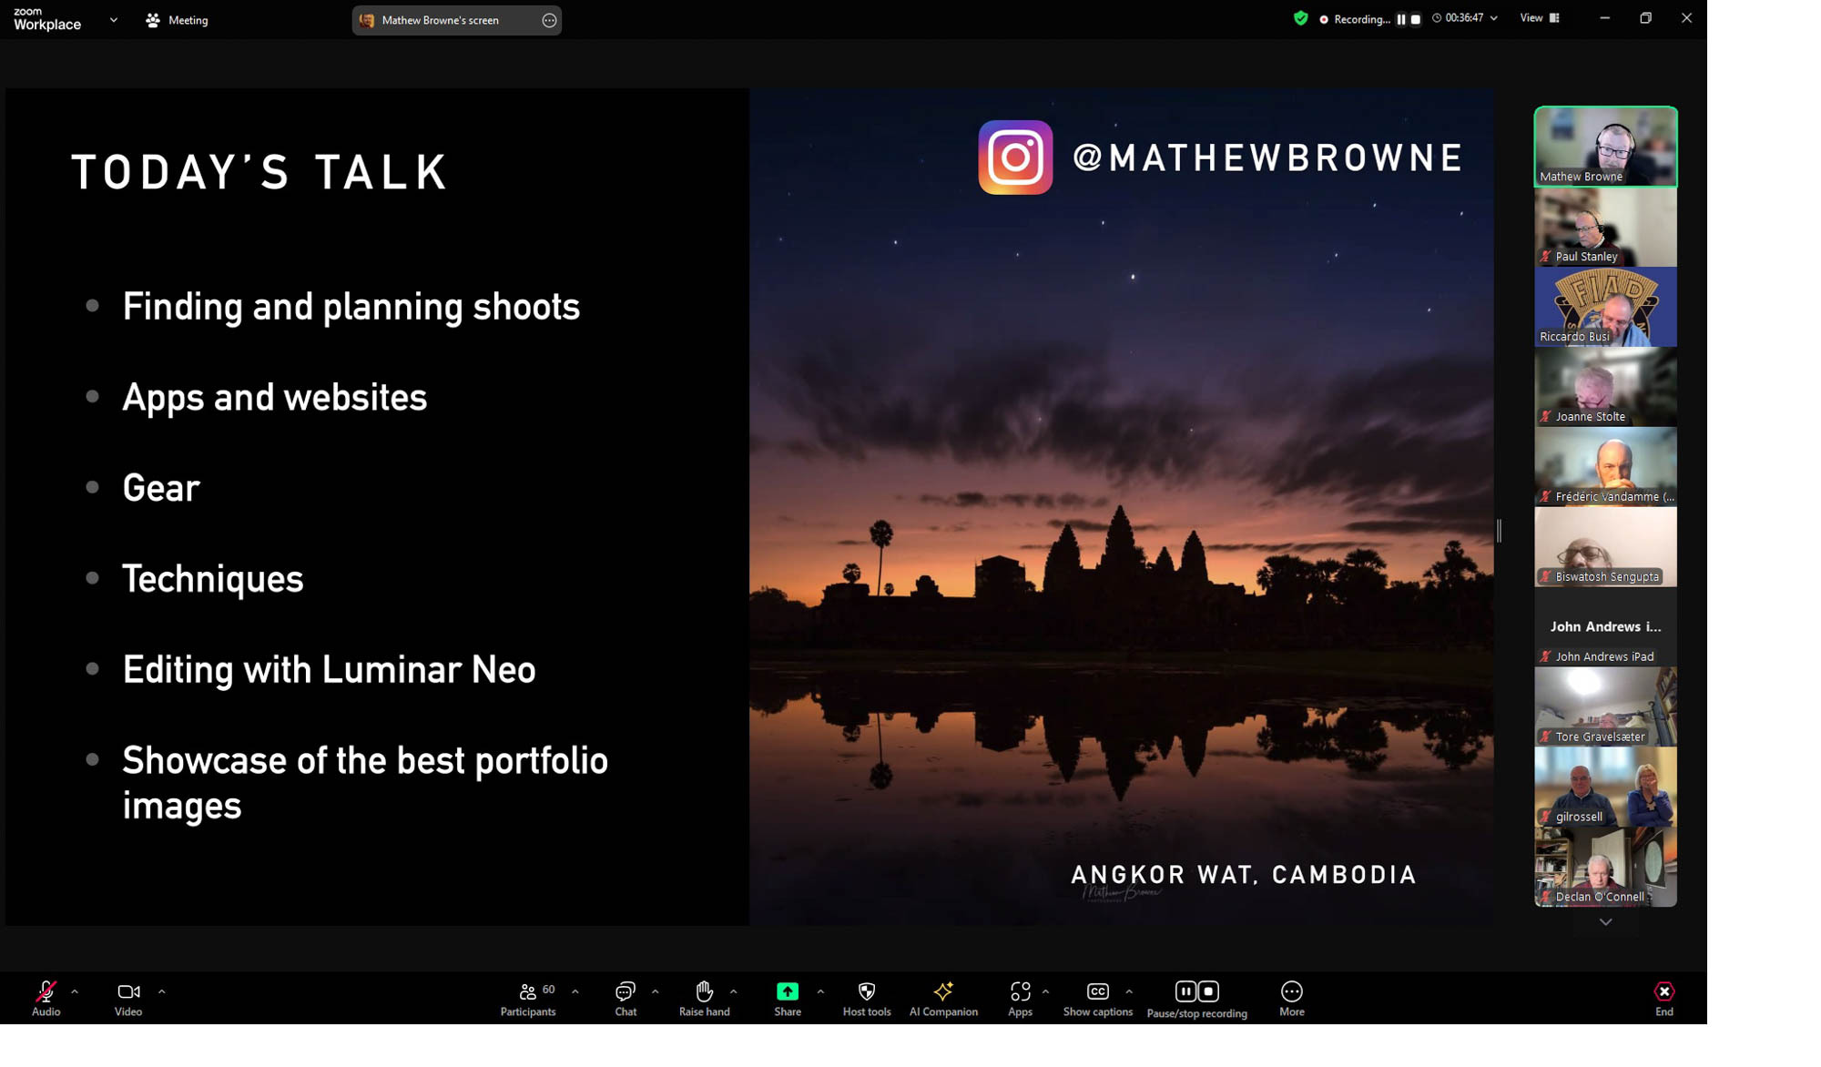The image size is (1821, 1067).
Task: Launch AI Companion
Action: coord(942,998)
